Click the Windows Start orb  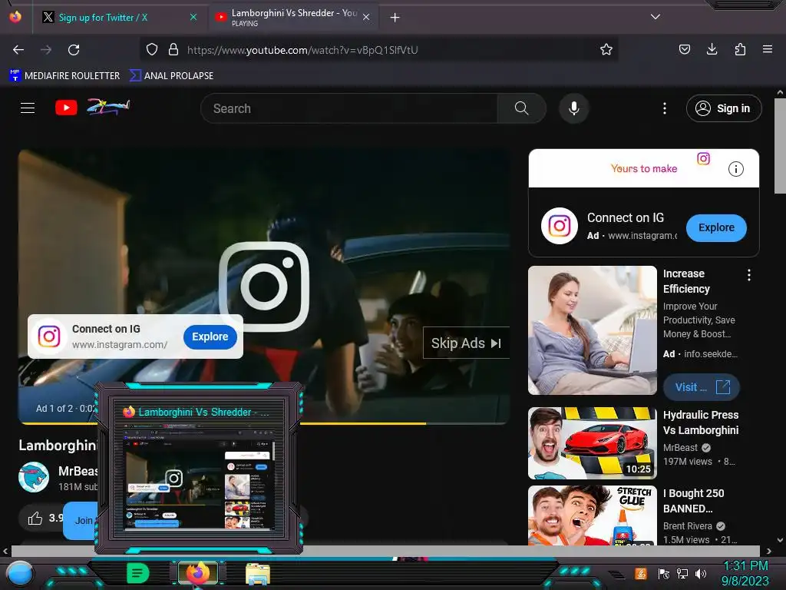(20, 574)
